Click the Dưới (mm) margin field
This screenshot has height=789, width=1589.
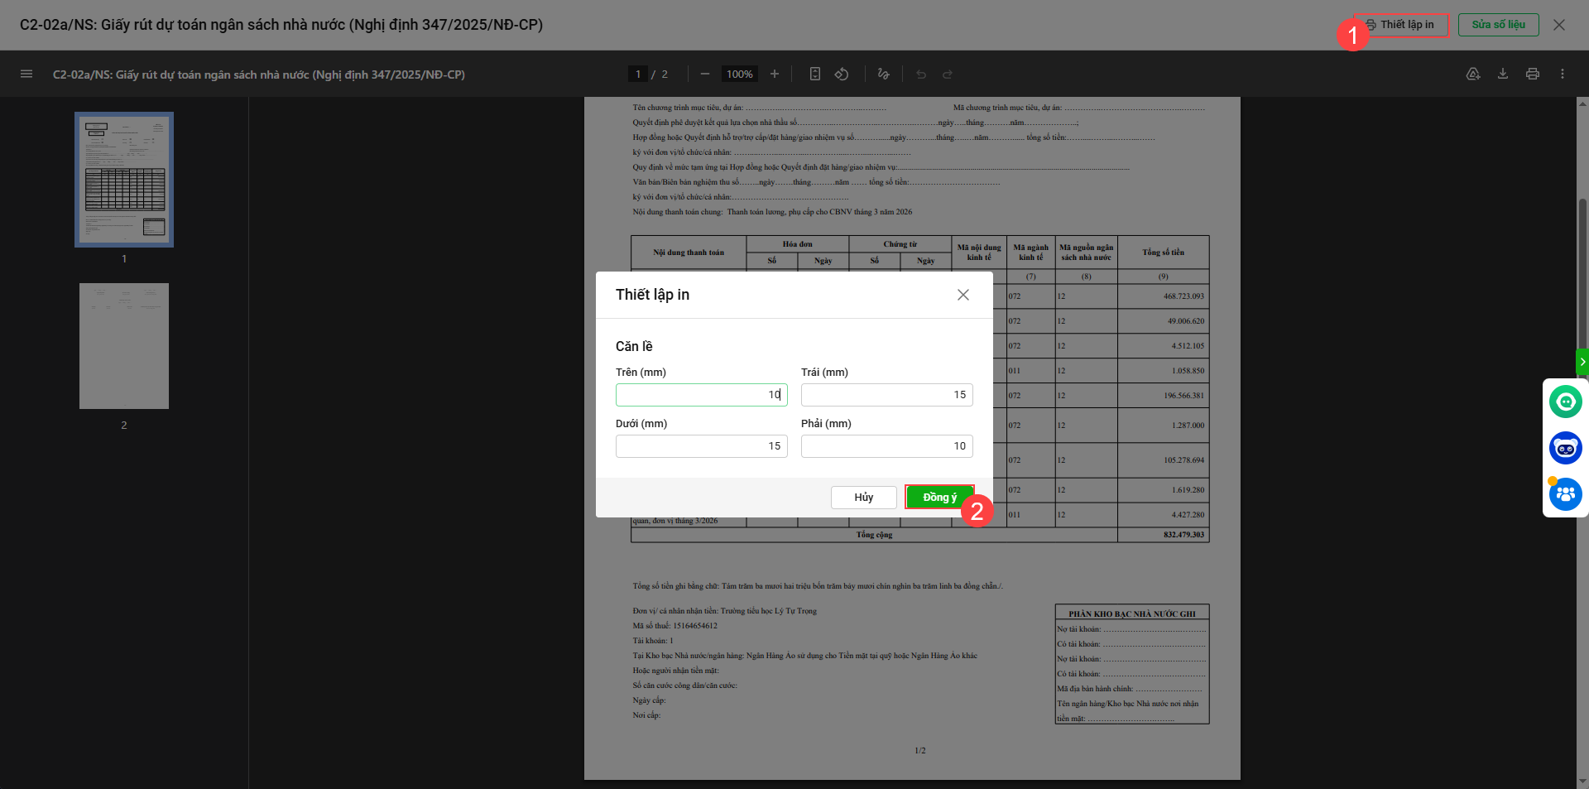point(701,446)
